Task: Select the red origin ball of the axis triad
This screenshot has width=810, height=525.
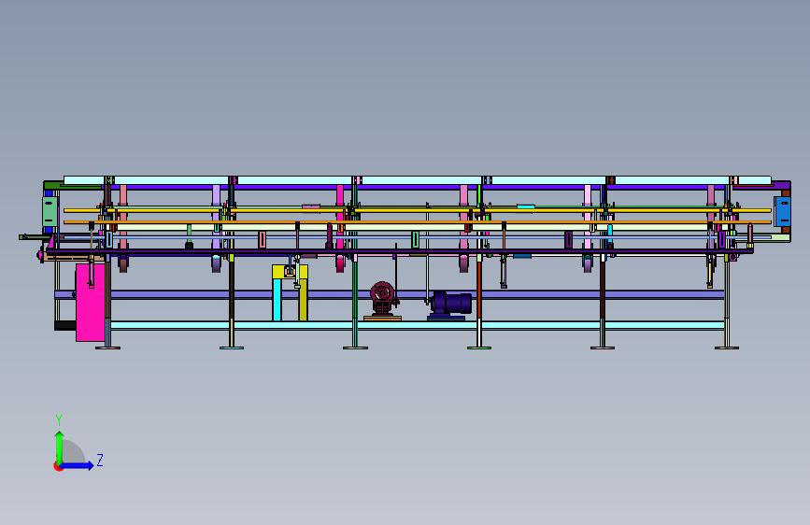Action: coord(58,466)
